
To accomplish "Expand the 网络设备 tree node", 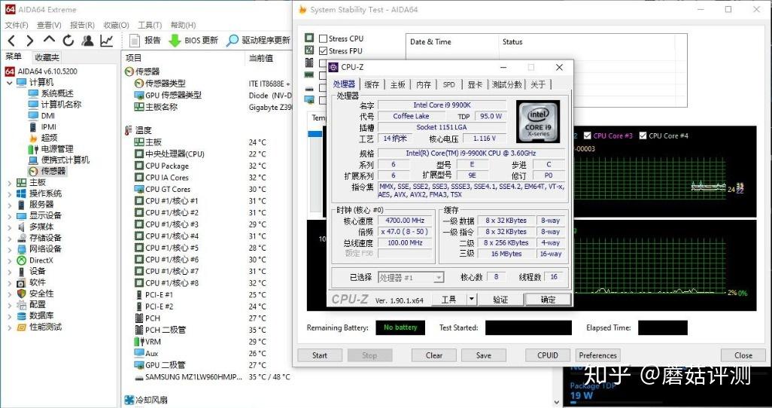I will [x=9, y=249].
